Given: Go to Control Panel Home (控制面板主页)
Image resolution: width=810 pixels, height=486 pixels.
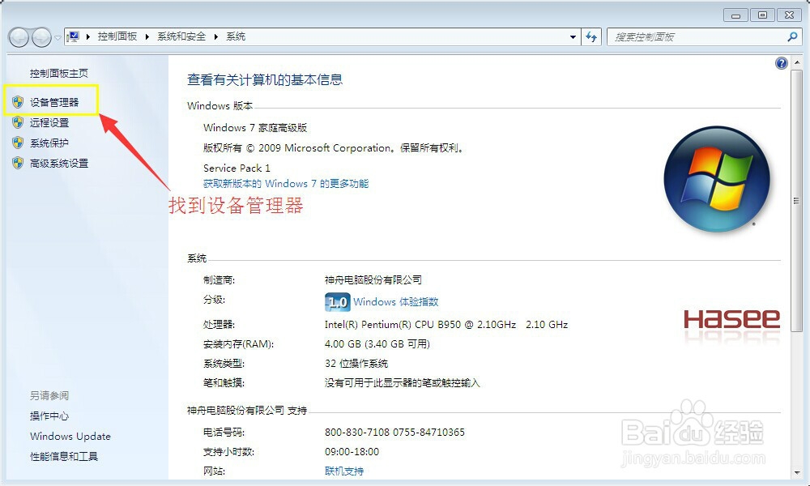Looking at the screenshot, I should 59,74.
